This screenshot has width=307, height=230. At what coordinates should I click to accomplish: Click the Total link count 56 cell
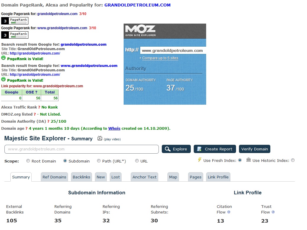pos(50,98)
